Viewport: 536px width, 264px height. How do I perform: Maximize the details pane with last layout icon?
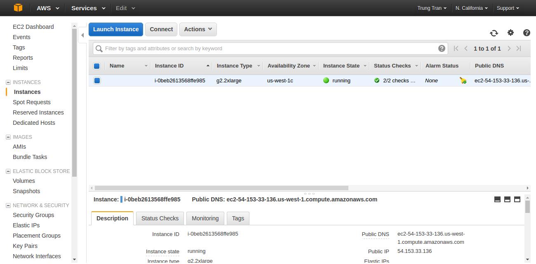tap(517, 199)
